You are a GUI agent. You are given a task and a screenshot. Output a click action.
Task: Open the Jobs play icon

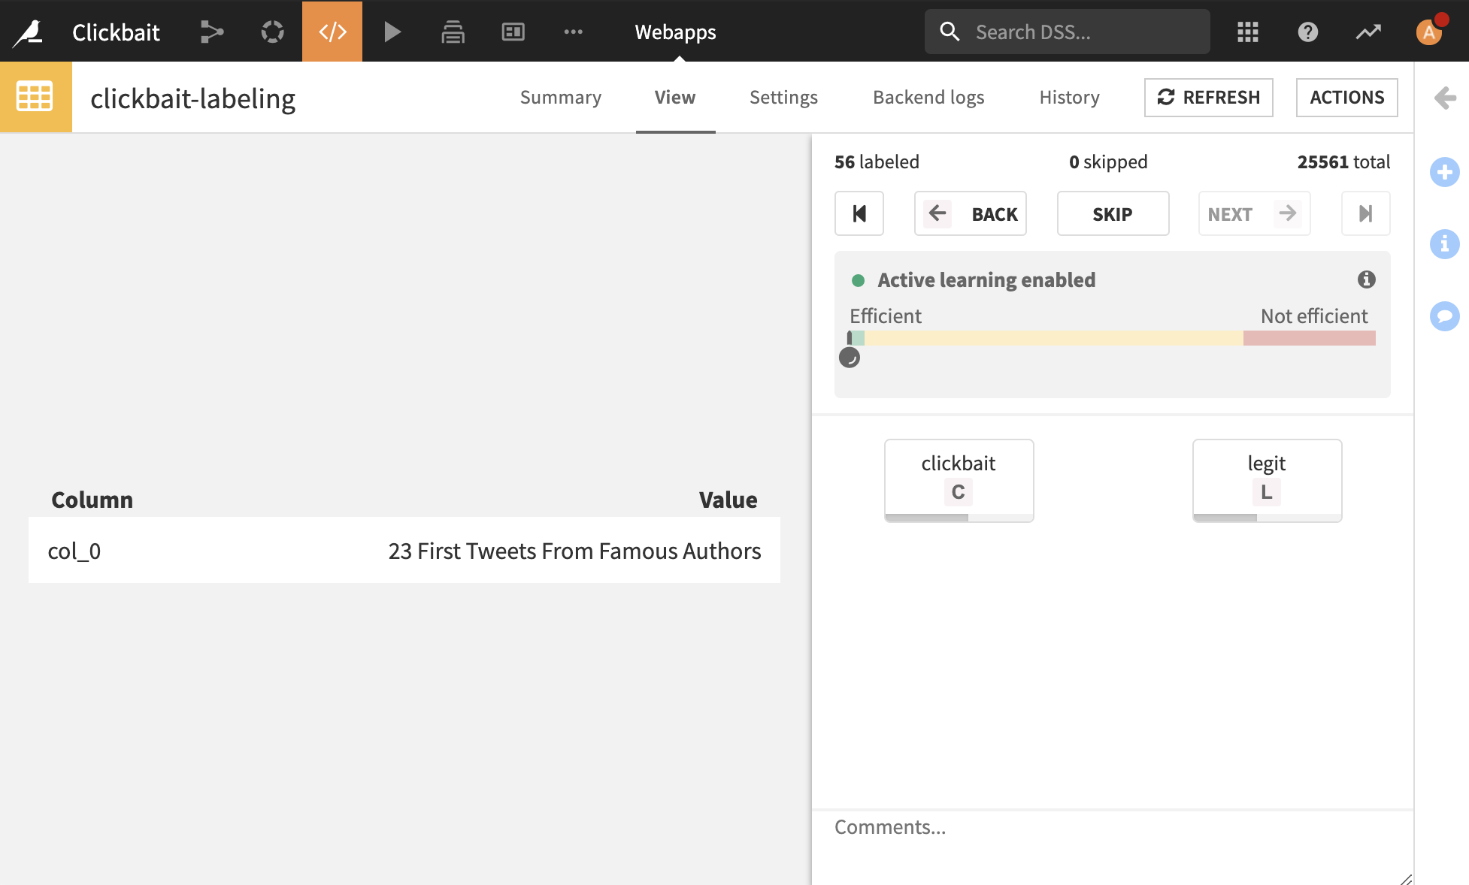[392, 32]
